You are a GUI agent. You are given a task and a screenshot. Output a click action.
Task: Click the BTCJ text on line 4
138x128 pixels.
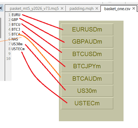coord(16,29)
